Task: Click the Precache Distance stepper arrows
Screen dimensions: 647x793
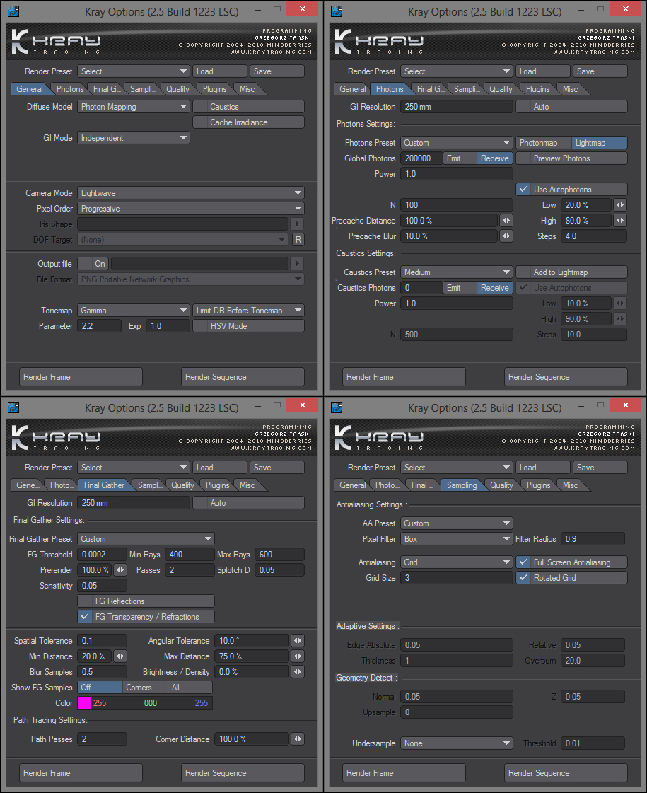Action: coord(506,221)
